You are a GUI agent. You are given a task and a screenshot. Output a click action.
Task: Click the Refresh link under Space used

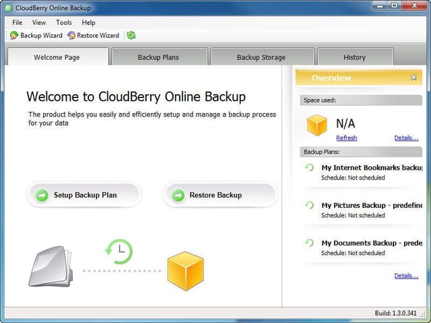(346, 138)
